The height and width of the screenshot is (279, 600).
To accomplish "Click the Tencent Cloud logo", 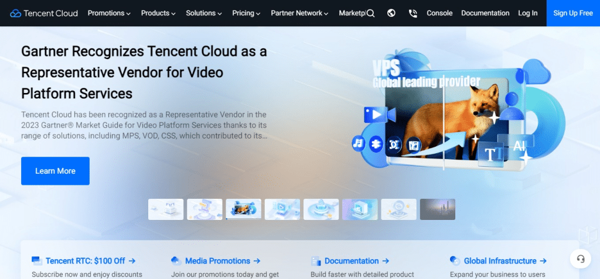I will tap(44, 13).
